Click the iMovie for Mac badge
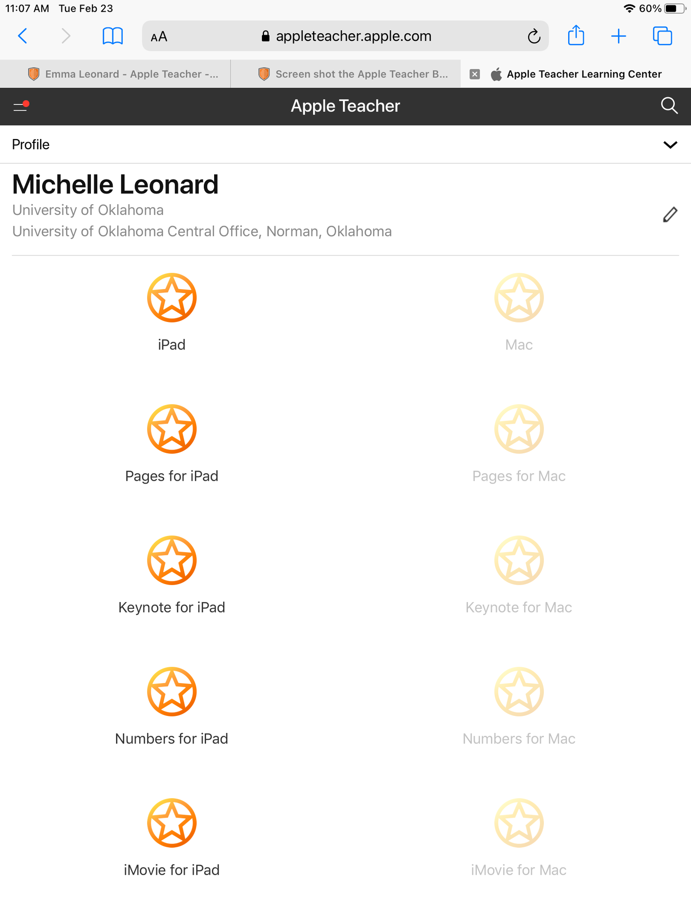Viewport: 691px width, 921px height. coord(519,823)
